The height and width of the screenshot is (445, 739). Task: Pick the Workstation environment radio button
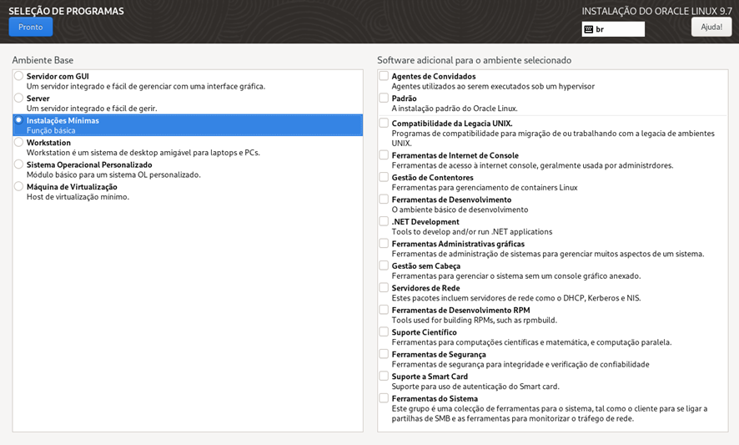pos(18,142)
